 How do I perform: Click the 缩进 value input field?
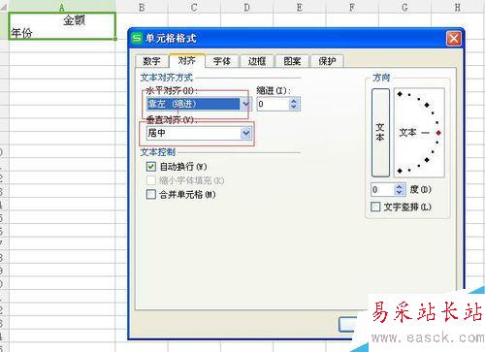273,104
